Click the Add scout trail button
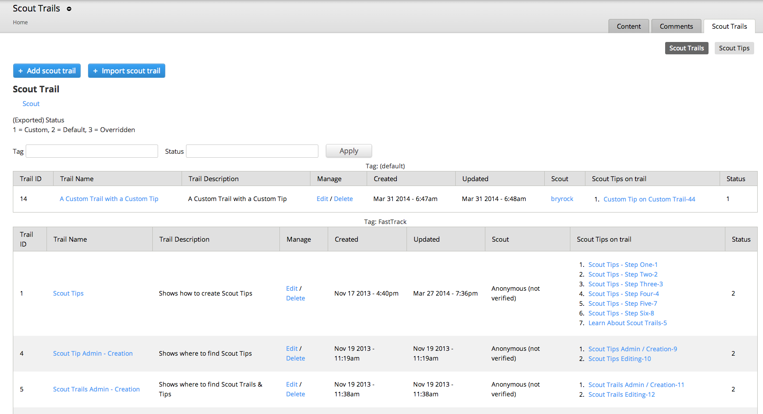 tap(47, 71)
